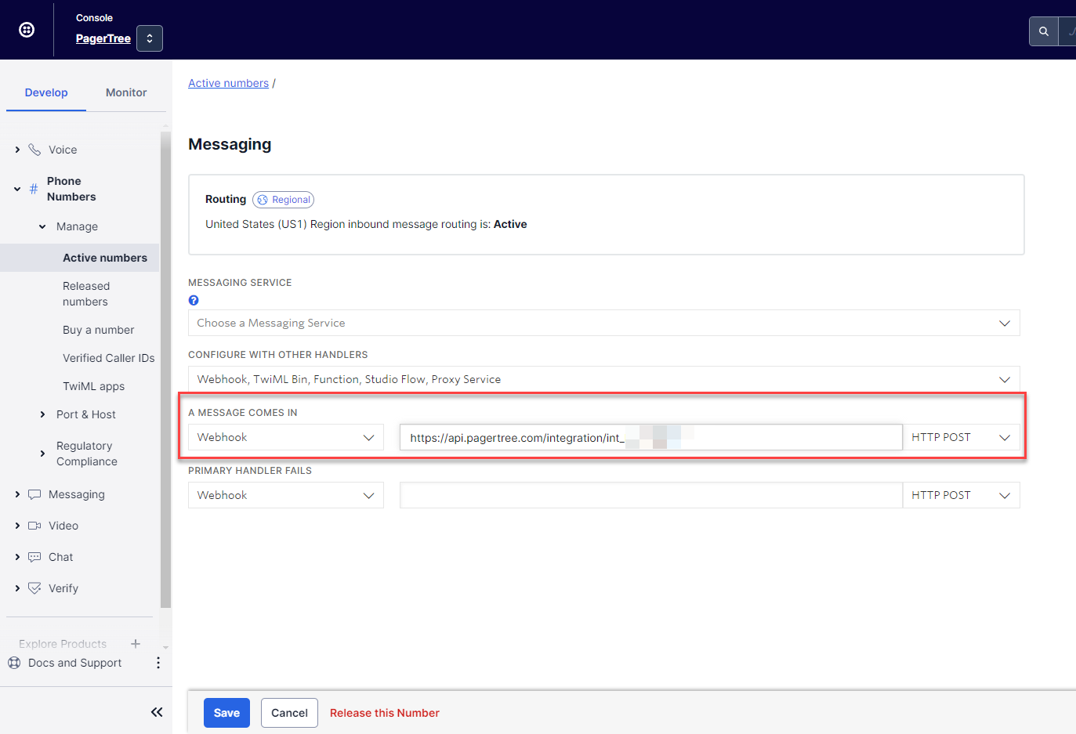Image resolution: width=1076 pixels, height=734 pixels.
Task: Open the Choose a Messaging Service dropdown
Action: coord(603,324)
